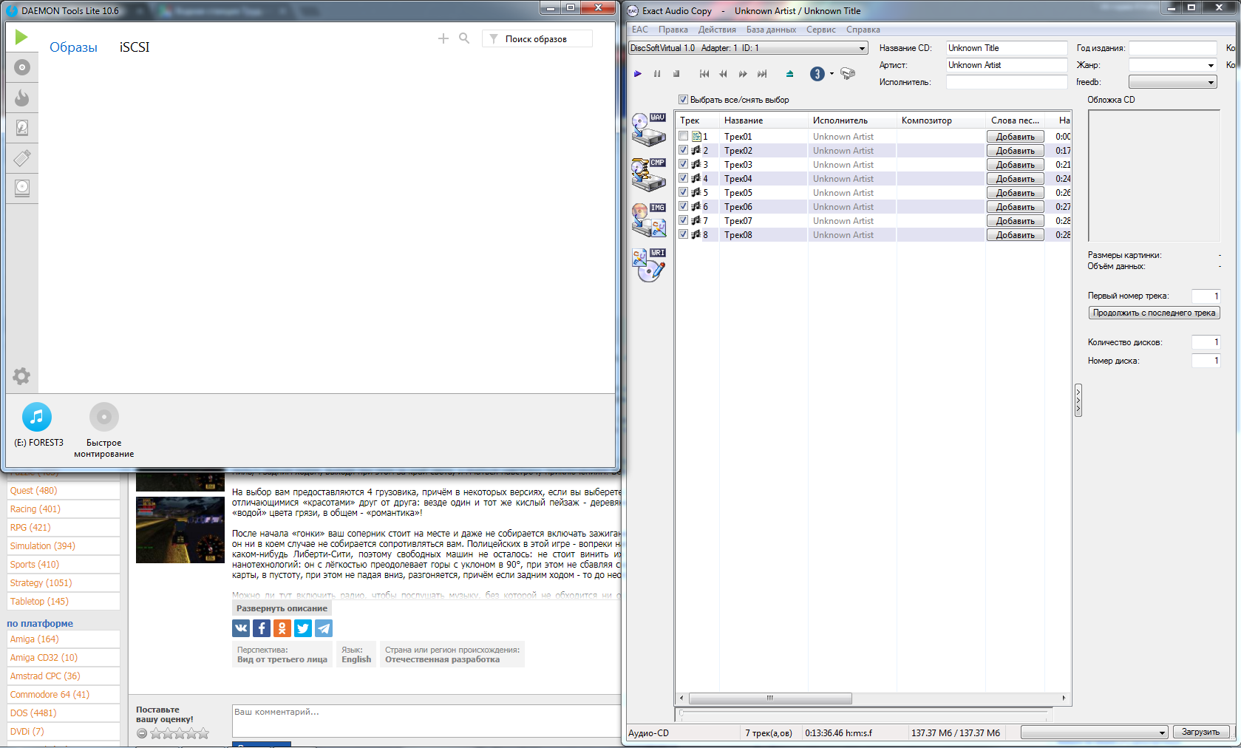Uncheck the checkbox for Трек05

click(x=684, y=192)
